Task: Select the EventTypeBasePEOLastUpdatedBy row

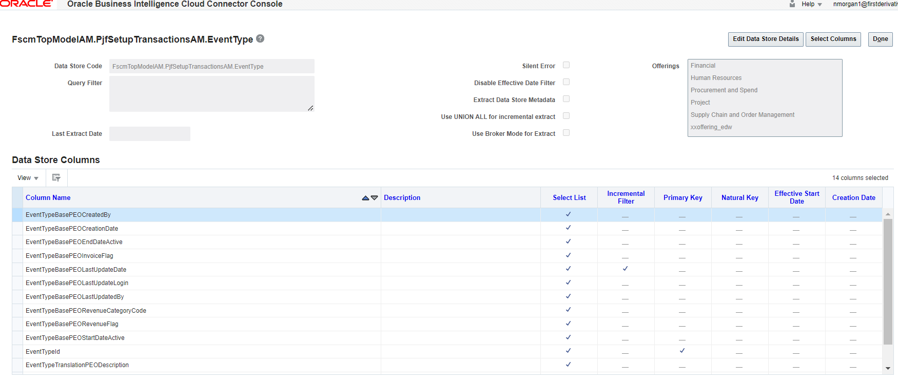Action: (447, 297)
